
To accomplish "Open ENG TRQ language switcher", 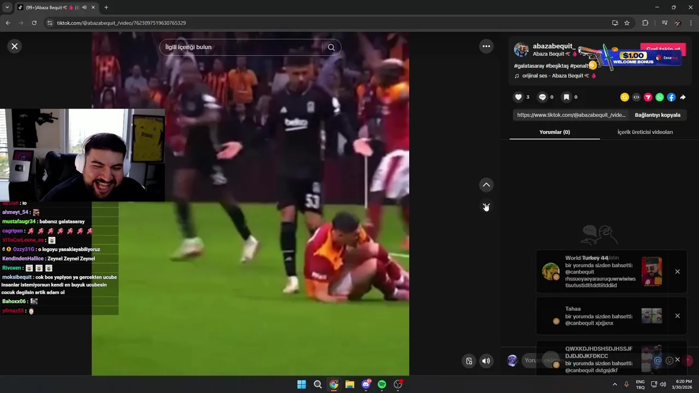I will (640, 384).
